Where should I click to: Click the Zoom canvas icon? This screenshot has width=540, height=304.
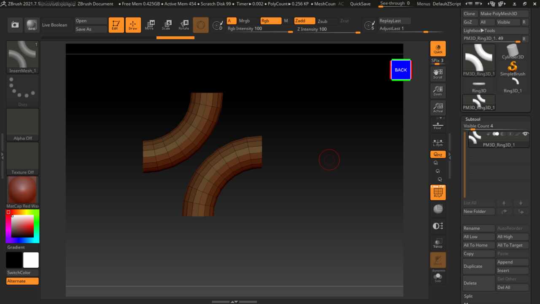pos(438,91)
